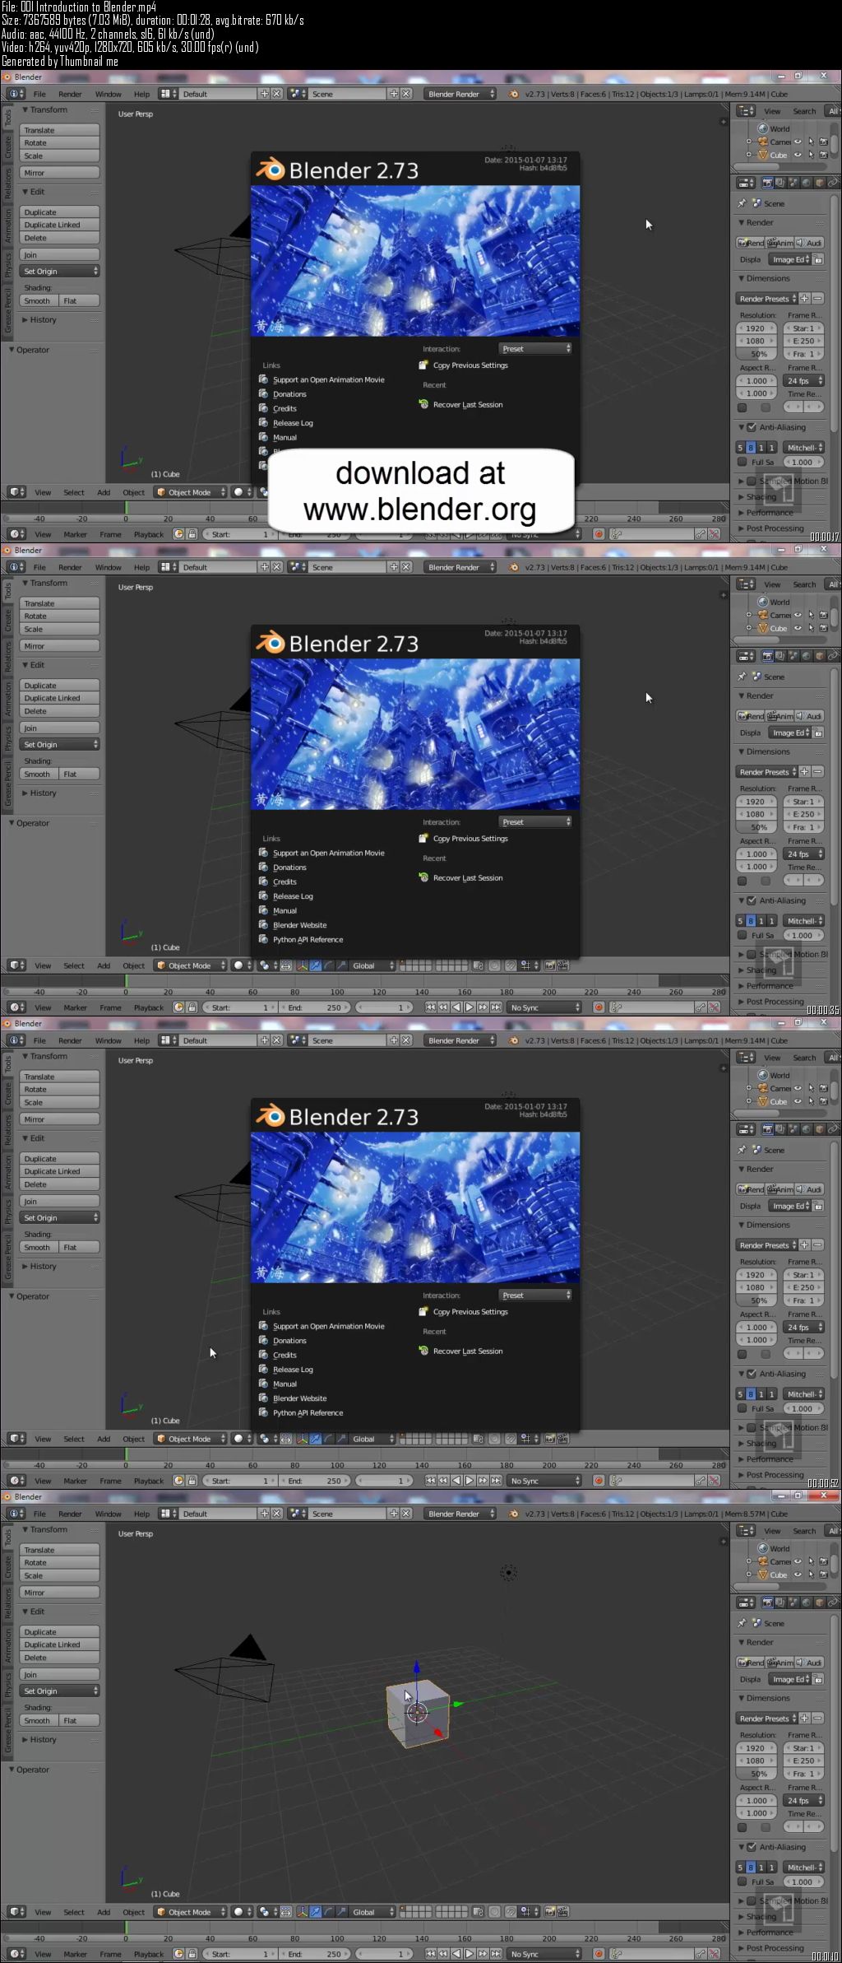Open Donations link in first frame's splash
Viewport: 842px width, 1963px height.
(289, 394)
